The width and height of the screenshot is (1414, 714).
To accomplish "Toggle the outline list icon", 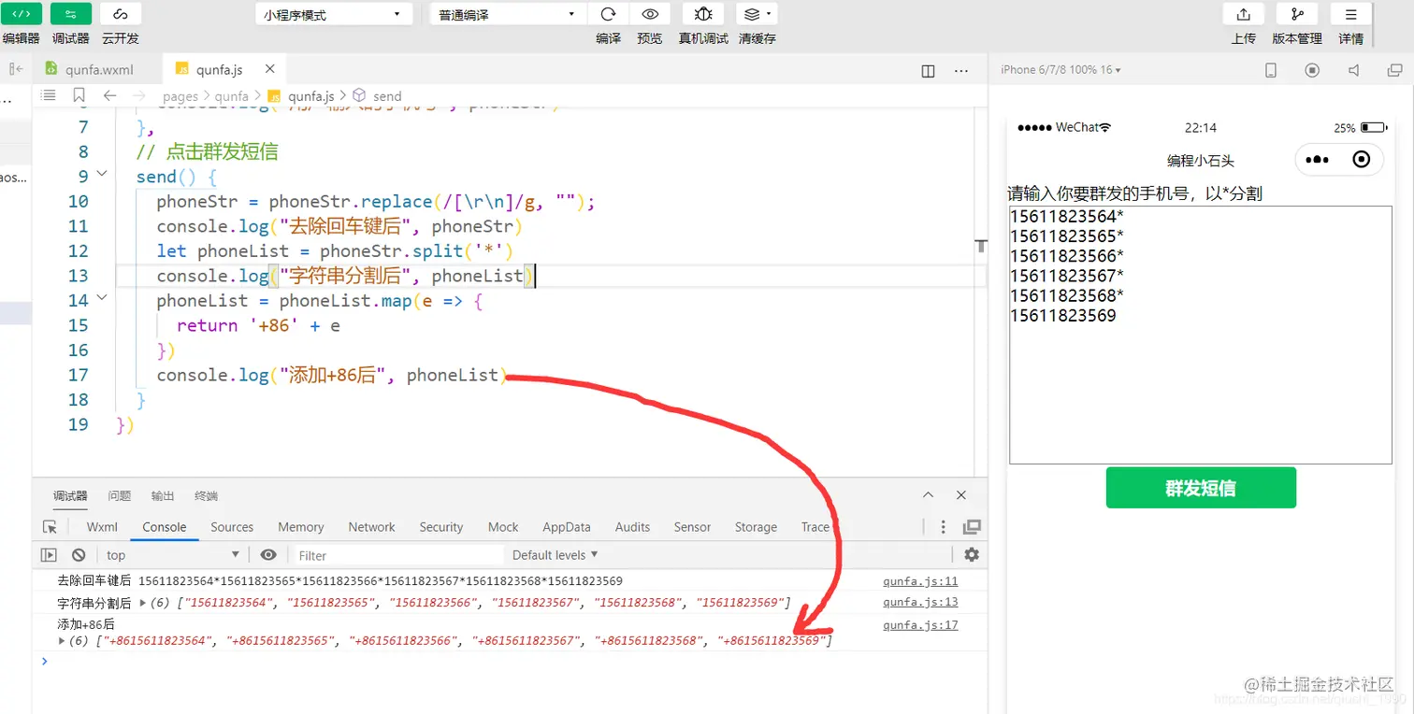I will tap(49, 95).
